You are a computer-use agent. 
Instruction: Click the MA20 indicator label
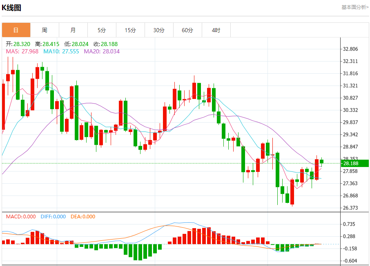click(102, 52)
